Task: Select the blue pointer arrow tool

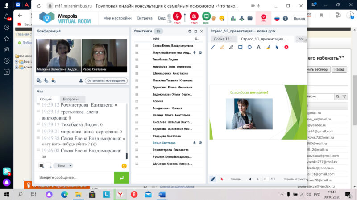Action: [x=277, y=47]
